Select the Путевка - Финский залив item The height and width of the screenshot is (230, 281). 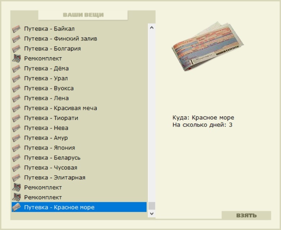point(79,39)
